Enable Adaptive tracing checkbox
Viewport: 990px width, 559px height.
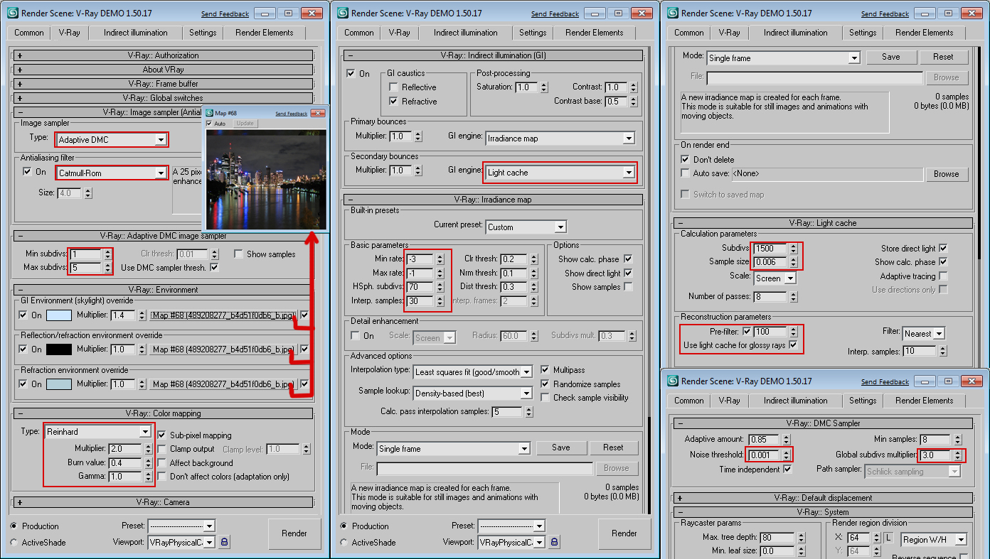tap(943, 276)
